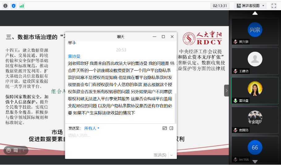Viewport: 281px width, 165px height.
Task: Open the emoji reaction button
Action: (x=8, y=150)
